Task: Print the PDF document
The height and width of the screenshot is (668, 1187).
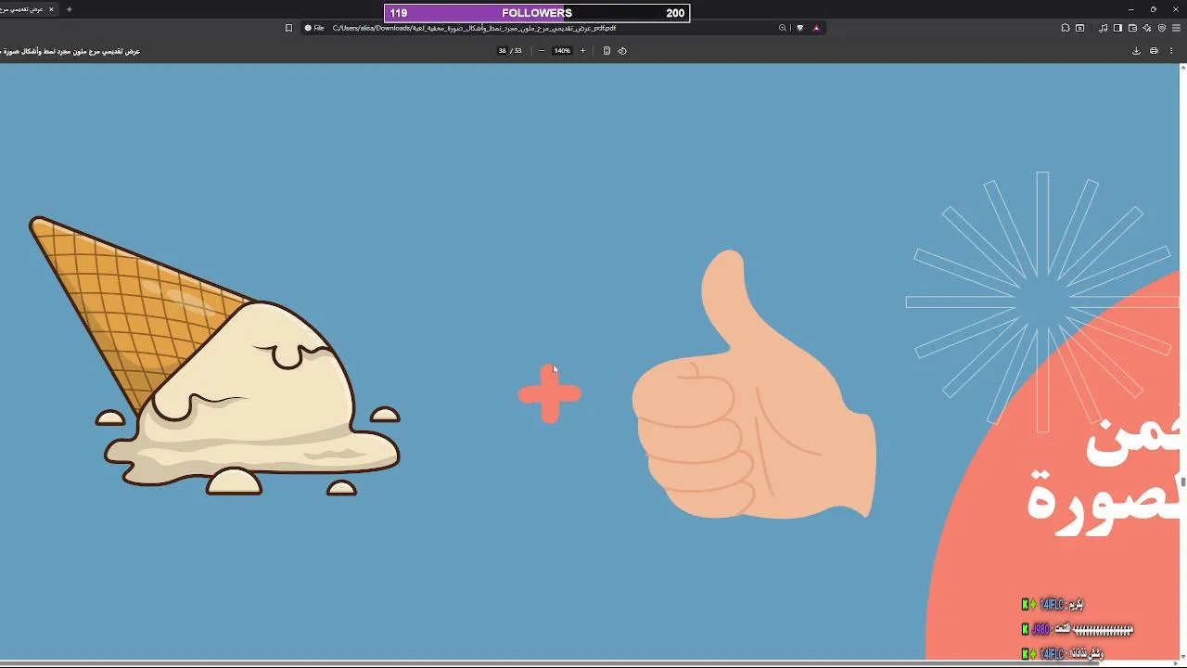Action: pyautogui.click(x=1154, y=51)
